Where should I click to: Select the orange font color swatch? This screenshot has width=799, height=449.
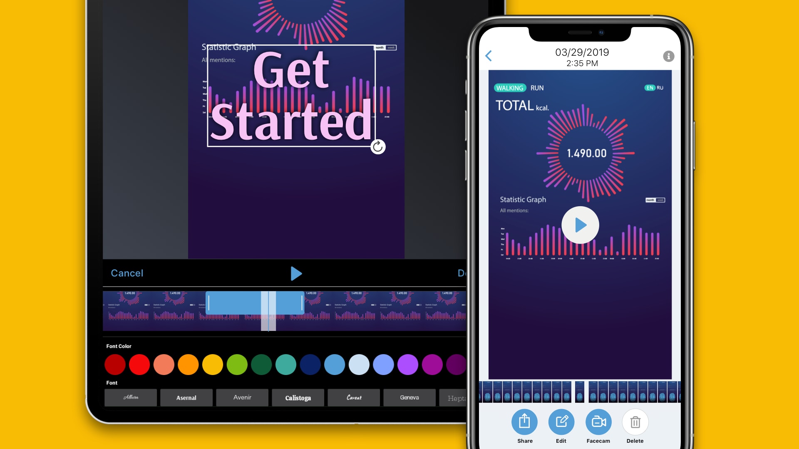pyautogui.click(x=186, y=364)
